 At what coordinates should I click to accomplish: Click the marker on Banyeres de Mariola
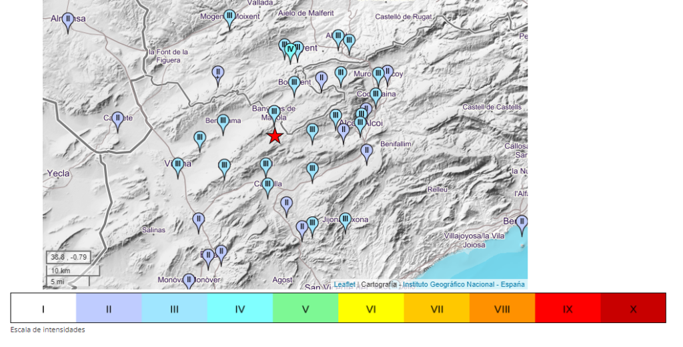274,112
